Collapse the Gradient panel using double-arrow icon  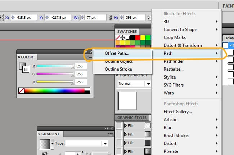106,128
